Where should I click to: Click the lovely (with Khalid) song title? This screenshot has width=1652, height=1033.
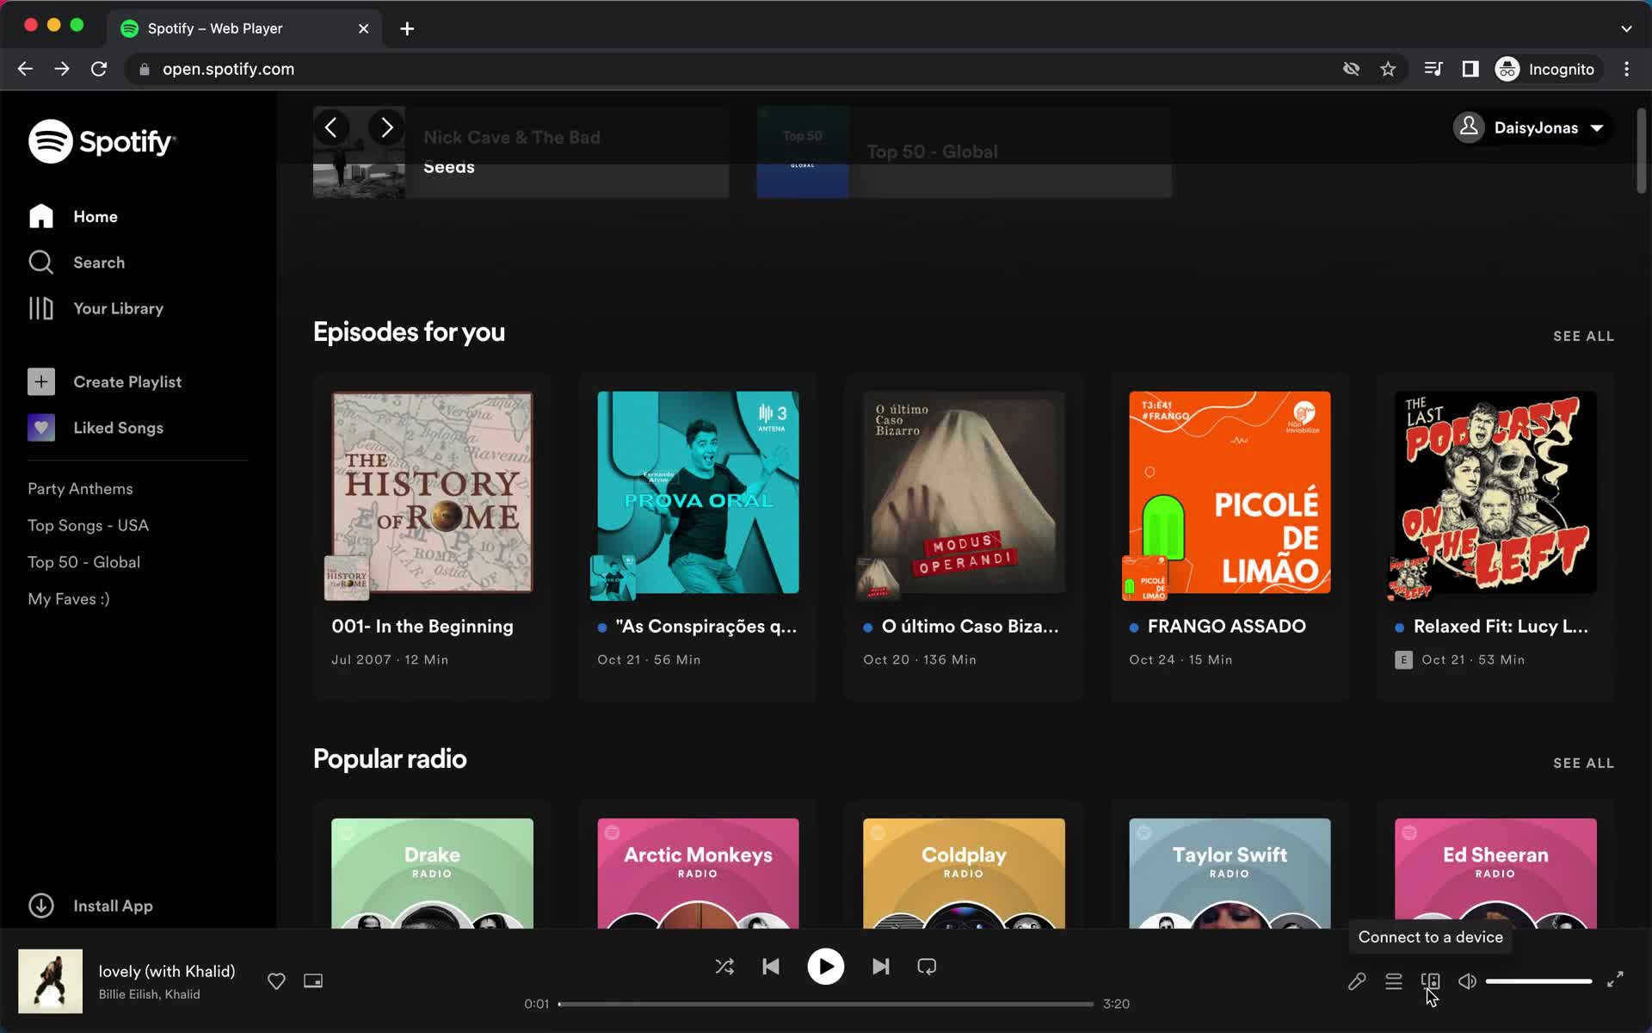click(x=167, y=971)
